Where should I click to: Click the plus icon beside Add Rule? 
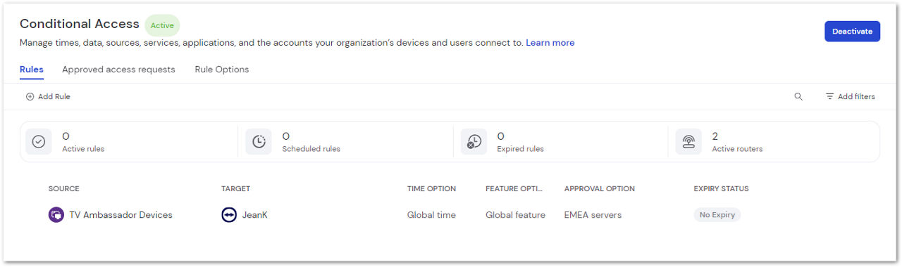pos(30,97)
